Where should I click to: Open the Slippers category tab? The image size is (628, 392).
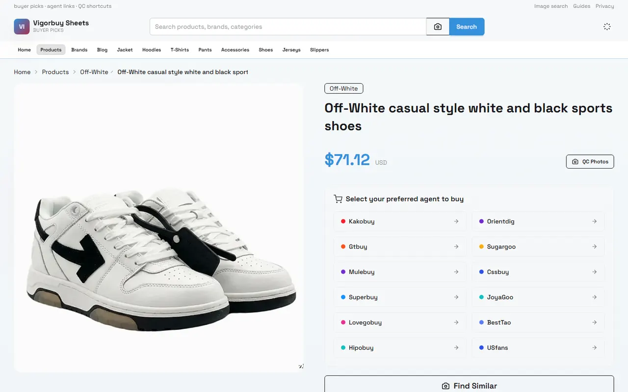coord(319,49)
